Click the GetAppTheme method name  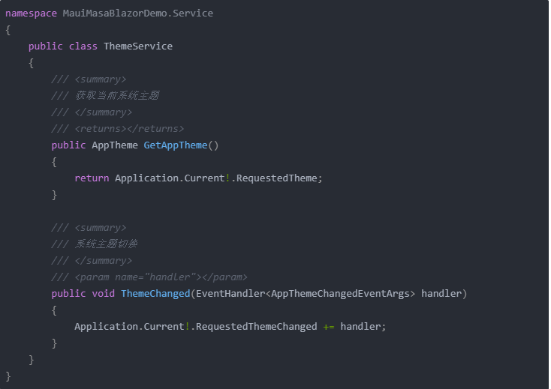tap(176, 145)
